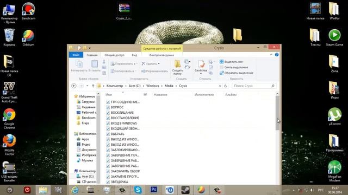Select the Средства работы с музыкой tab

[162, 48]
